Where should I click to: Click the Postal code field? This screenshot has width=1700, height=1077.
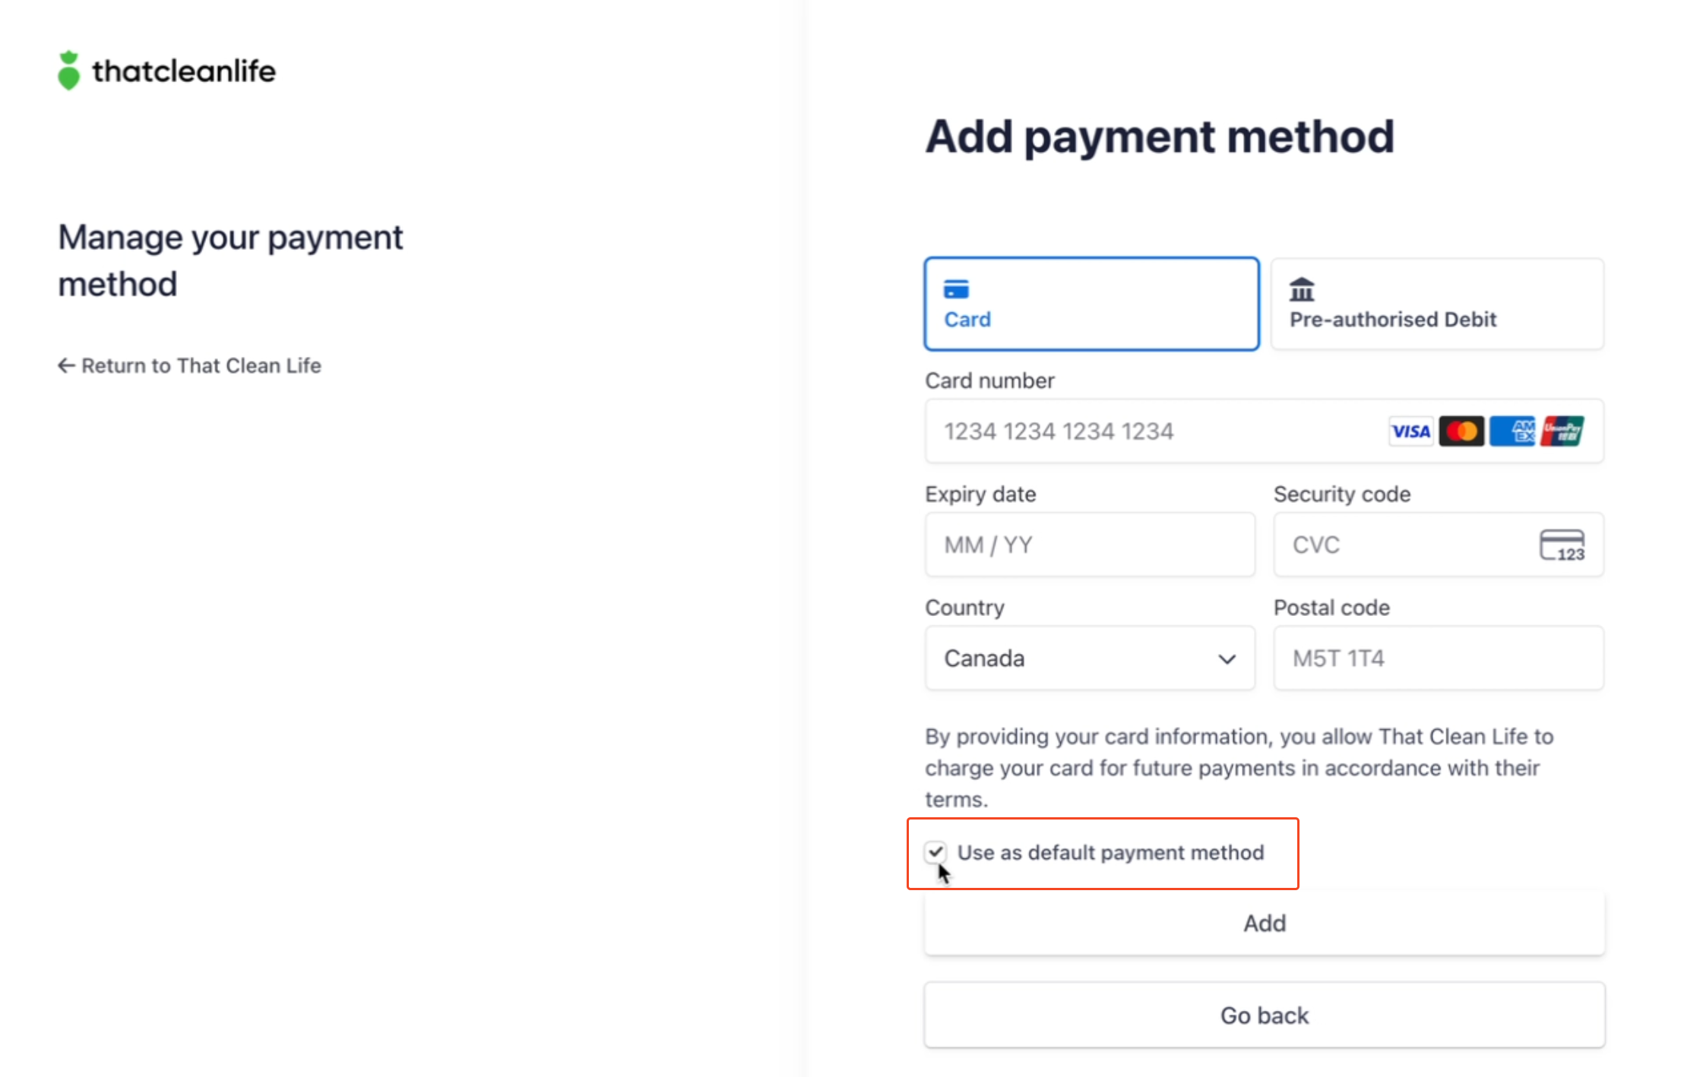pyautogui.click(x=1439, y=658)
